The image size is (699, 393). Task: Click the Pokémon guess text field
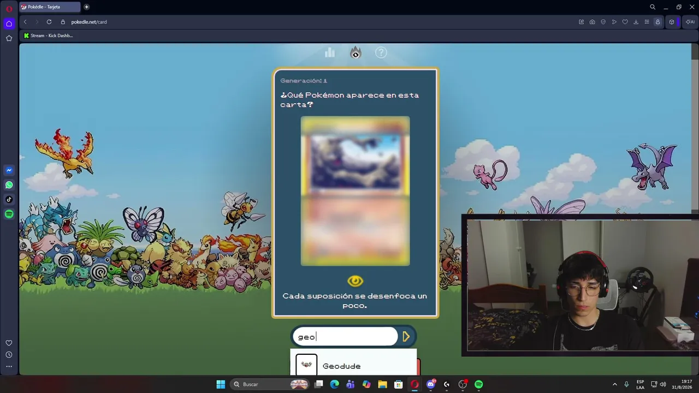(345, 337)
